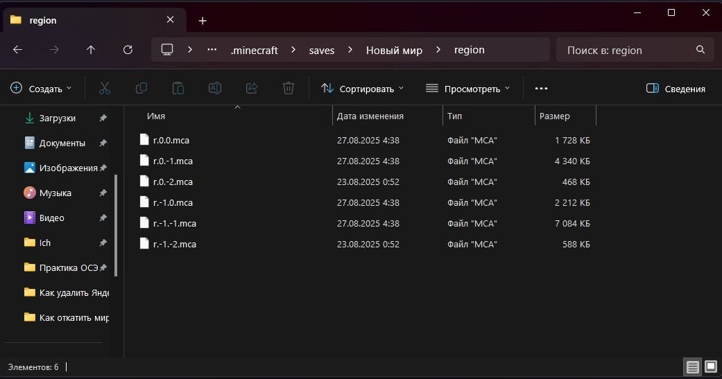Open the Создать dropdown menu

click(x=42, y=89)
